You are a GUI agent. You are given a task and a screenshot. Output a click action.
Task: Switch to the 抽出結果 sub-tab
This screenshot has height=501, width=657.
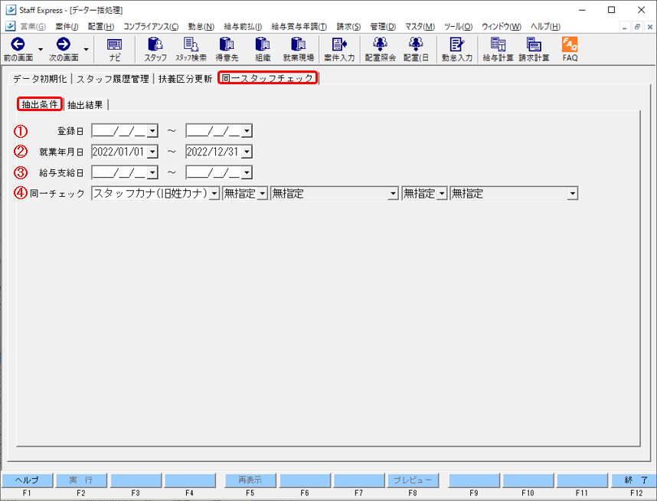pos(85,105)
